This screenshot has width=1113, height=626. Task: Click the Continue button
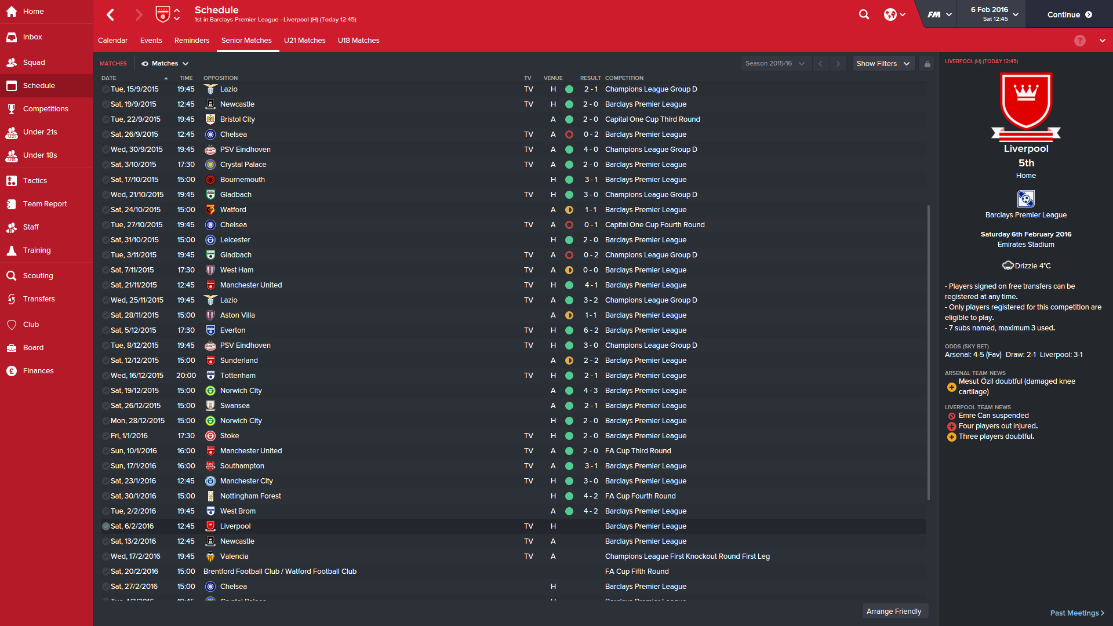(x=1069, y=14)
